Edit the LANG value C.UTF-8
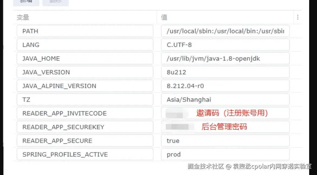Screen dimensions: 317x175 pos(225,45)
